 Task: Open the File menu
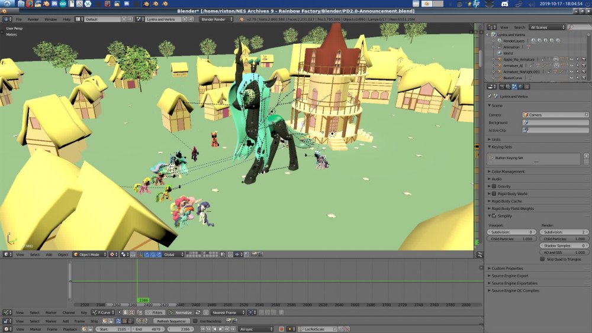(x=18, y=19)
